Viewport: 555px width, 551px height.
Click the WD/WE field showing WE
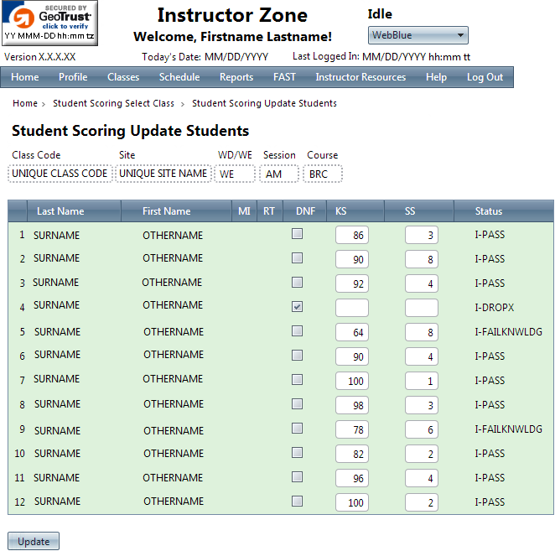235,174
